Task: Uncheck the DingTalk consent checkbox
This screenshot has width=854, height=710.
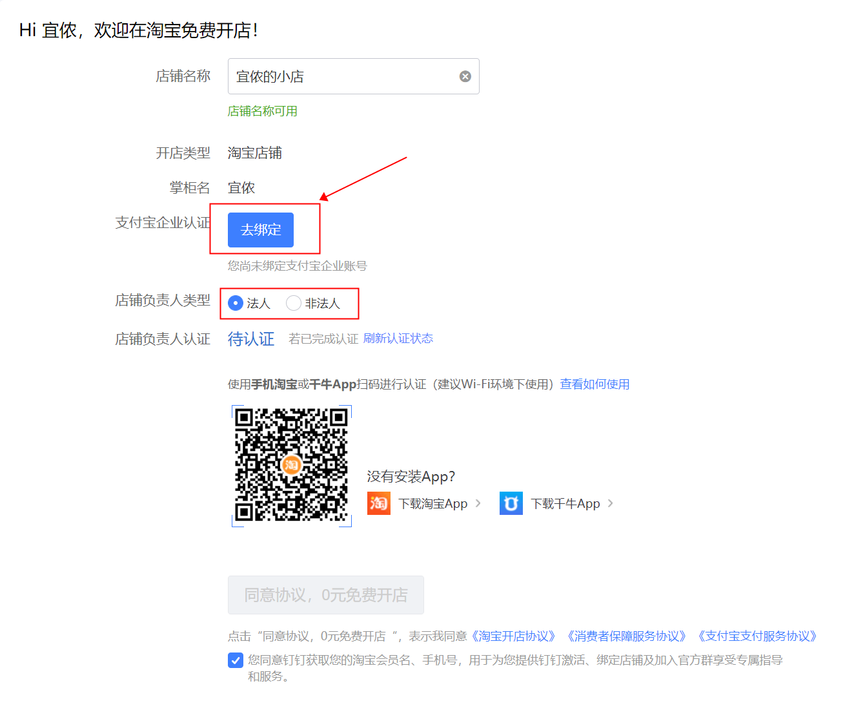Action: 236,660
